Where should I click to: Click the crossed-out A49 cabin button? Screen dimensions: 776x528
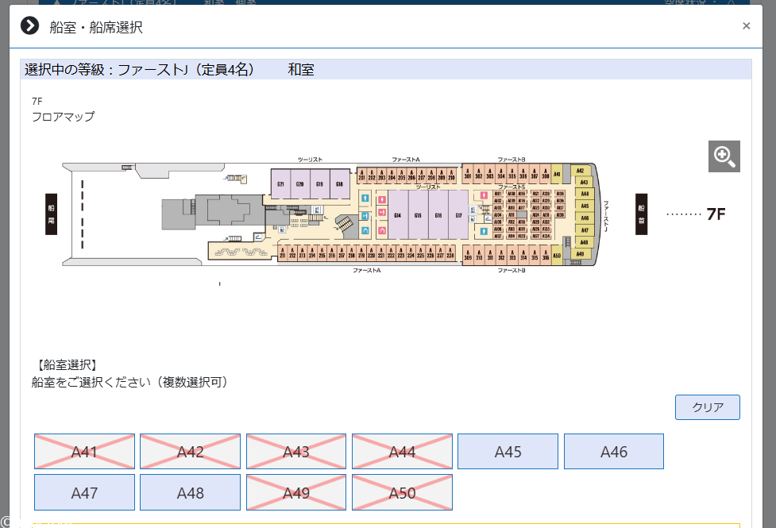[295, 493]
